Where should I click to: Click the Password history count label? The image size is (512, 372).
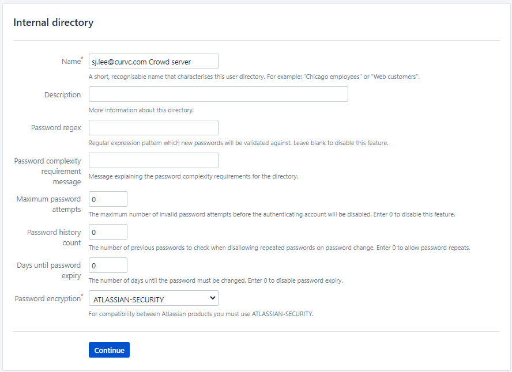click(x=54, y=237)
